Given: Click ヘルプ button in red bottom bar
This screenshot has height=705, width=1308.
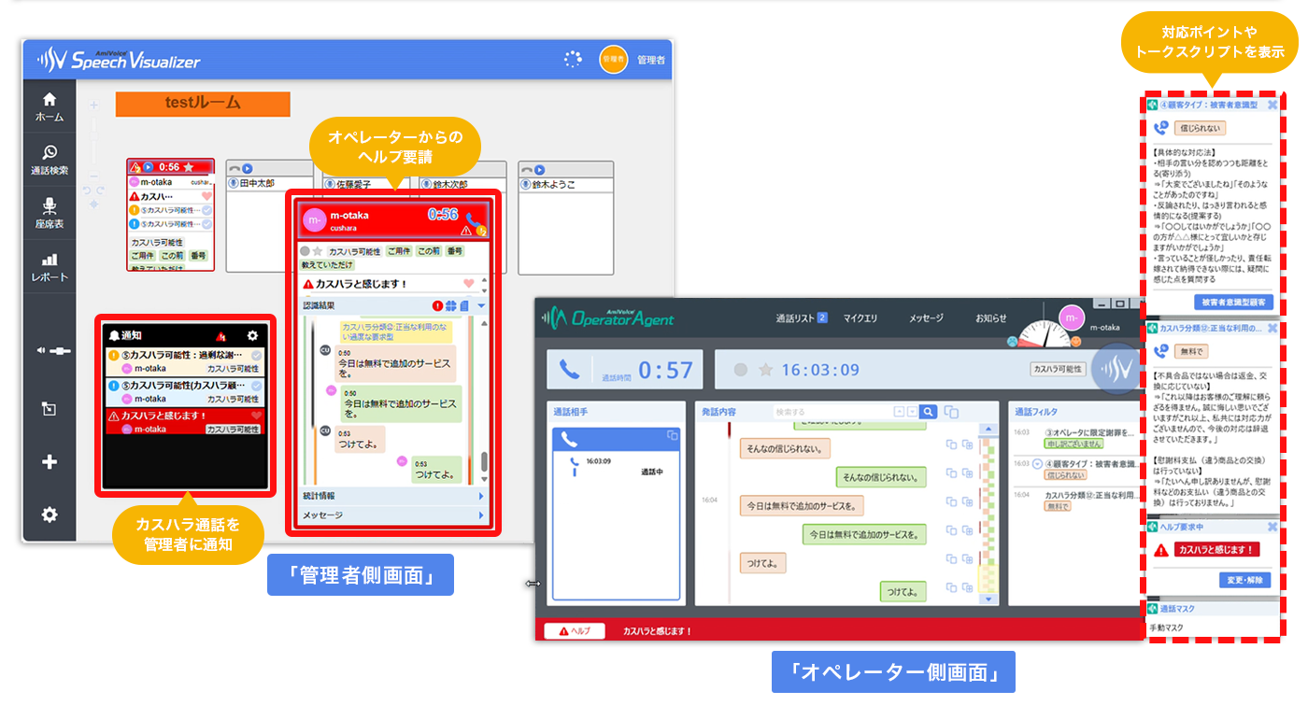Looking at the screenshot, I should click(575, 631).
